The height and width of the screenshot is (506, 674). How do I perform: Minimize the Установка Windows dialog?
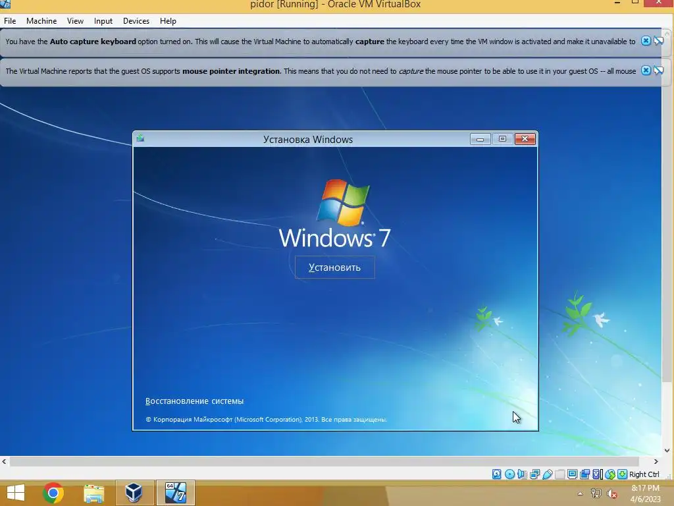click(x=480, y=139)
